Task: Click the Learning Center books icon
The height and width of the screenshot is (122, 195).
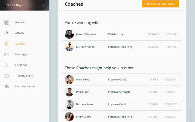Action: [7, 86]
